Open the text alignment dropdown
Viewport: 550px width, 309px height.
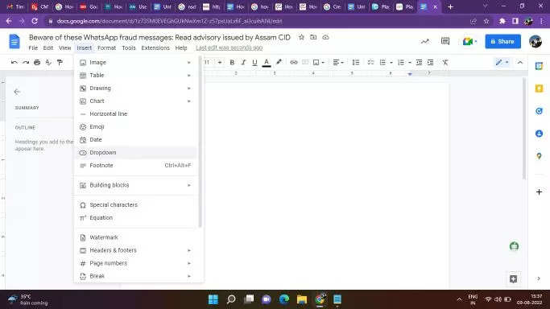[338, 62]
